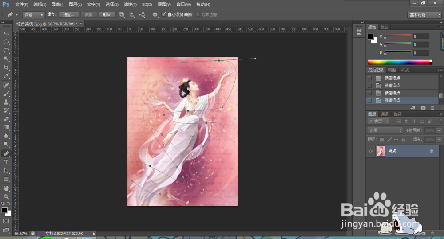The image size is (444, 239).
Task: Open Color panel flyout menu
Action: [x=440, y=27]
